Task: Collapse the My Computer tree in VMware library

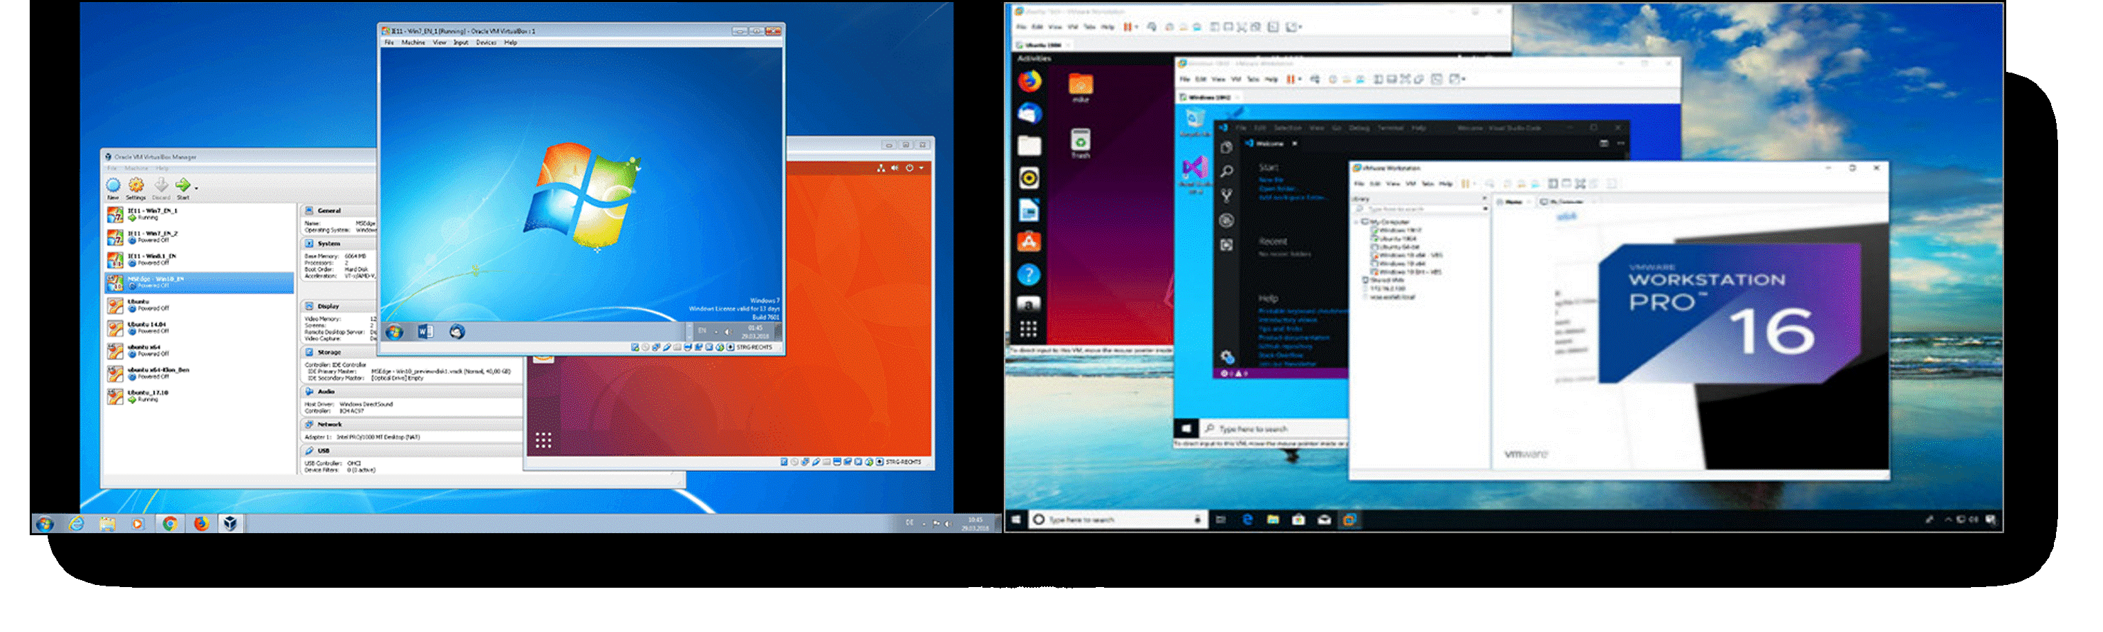Action: (1356, 222)
